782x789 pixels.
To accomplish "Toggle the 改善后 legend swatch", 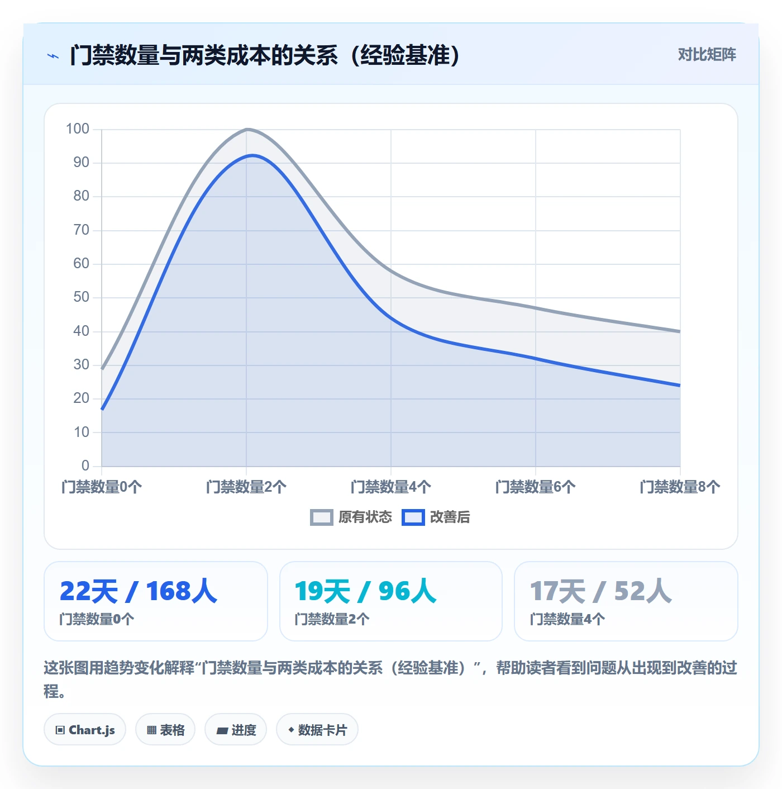I will coord(413,517).
